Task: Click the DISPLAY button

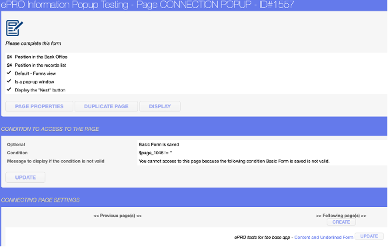Action: (160, 106)
